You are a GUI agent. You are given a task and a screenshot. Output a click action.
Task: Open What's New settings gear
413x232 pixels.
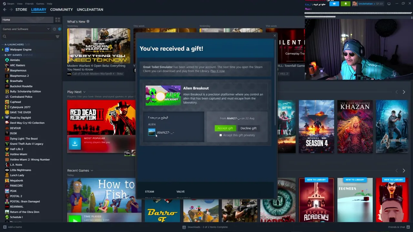(88, 22)
